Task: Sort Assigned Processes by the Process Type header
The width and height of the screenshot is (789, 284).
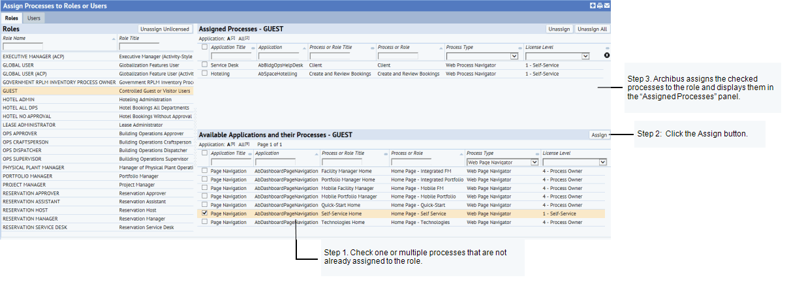Action: 460,48
